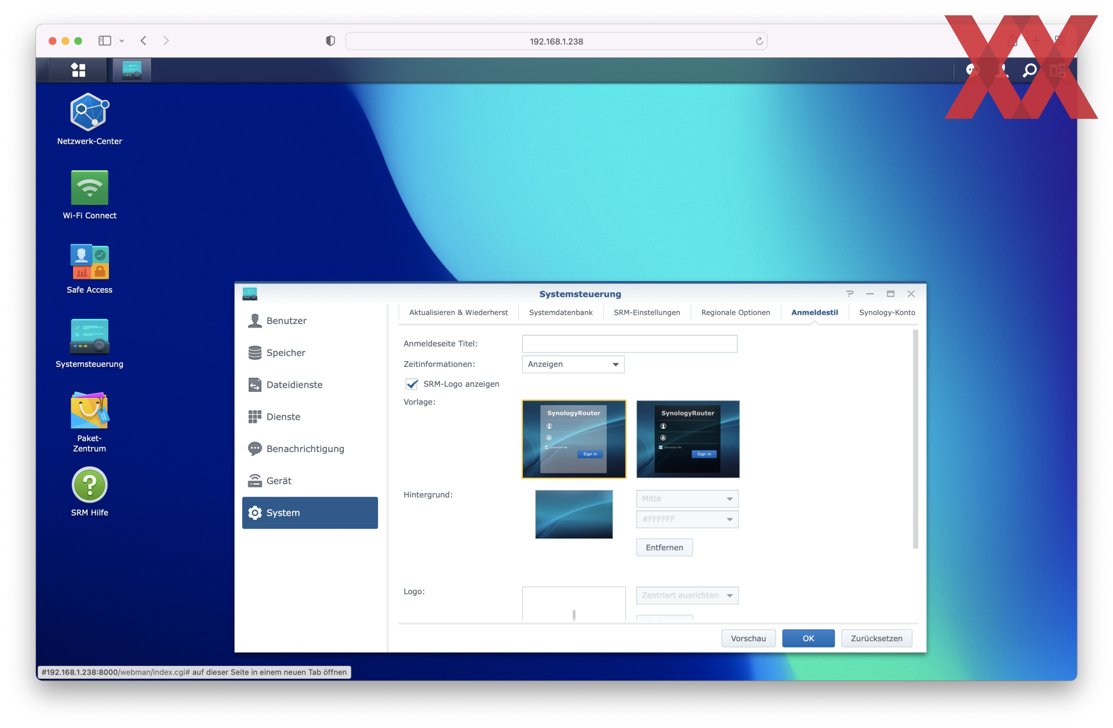This screenshot has height=728, width=1113.
Task: Switch to Synology-Konto tab
Action: (887, 312)
